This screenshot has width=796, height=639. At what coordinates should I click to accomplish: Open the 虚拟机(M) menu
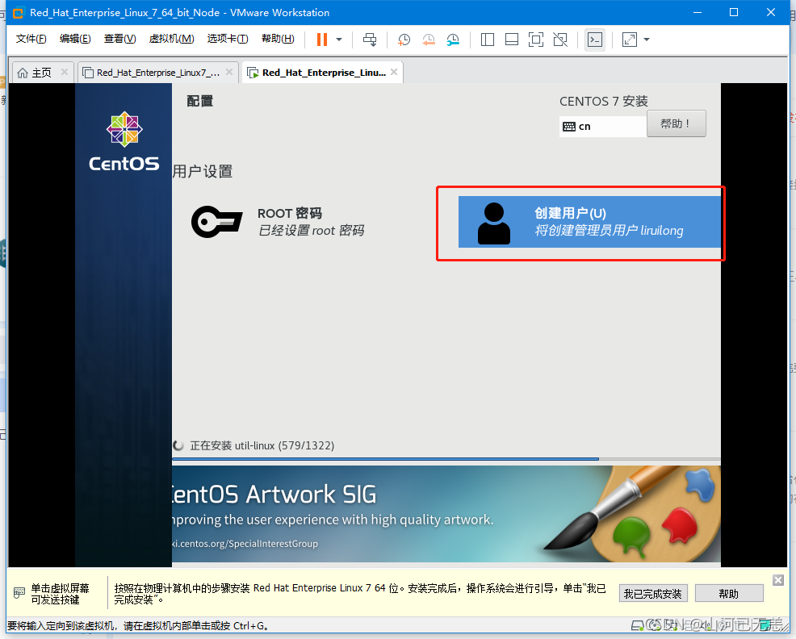coord(171,39)
